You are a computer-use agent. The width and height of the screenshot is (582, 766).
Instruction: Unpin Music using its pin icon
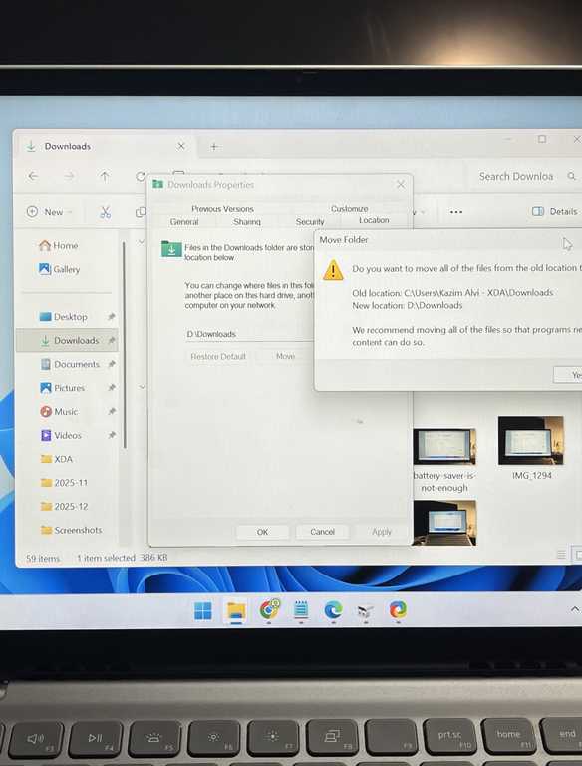pos(112,411)
